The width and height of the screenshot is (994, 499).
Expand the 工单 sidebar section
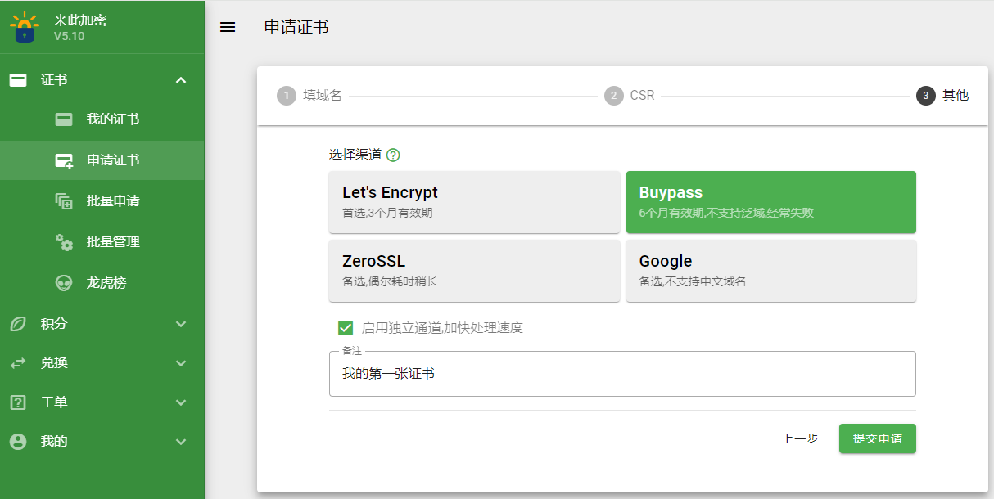(x=181, y=402)
